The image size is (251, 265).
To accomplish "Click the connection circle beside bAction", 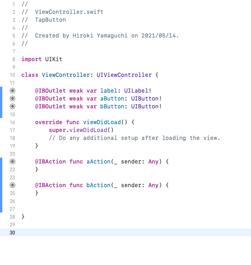I will [13, 185].
